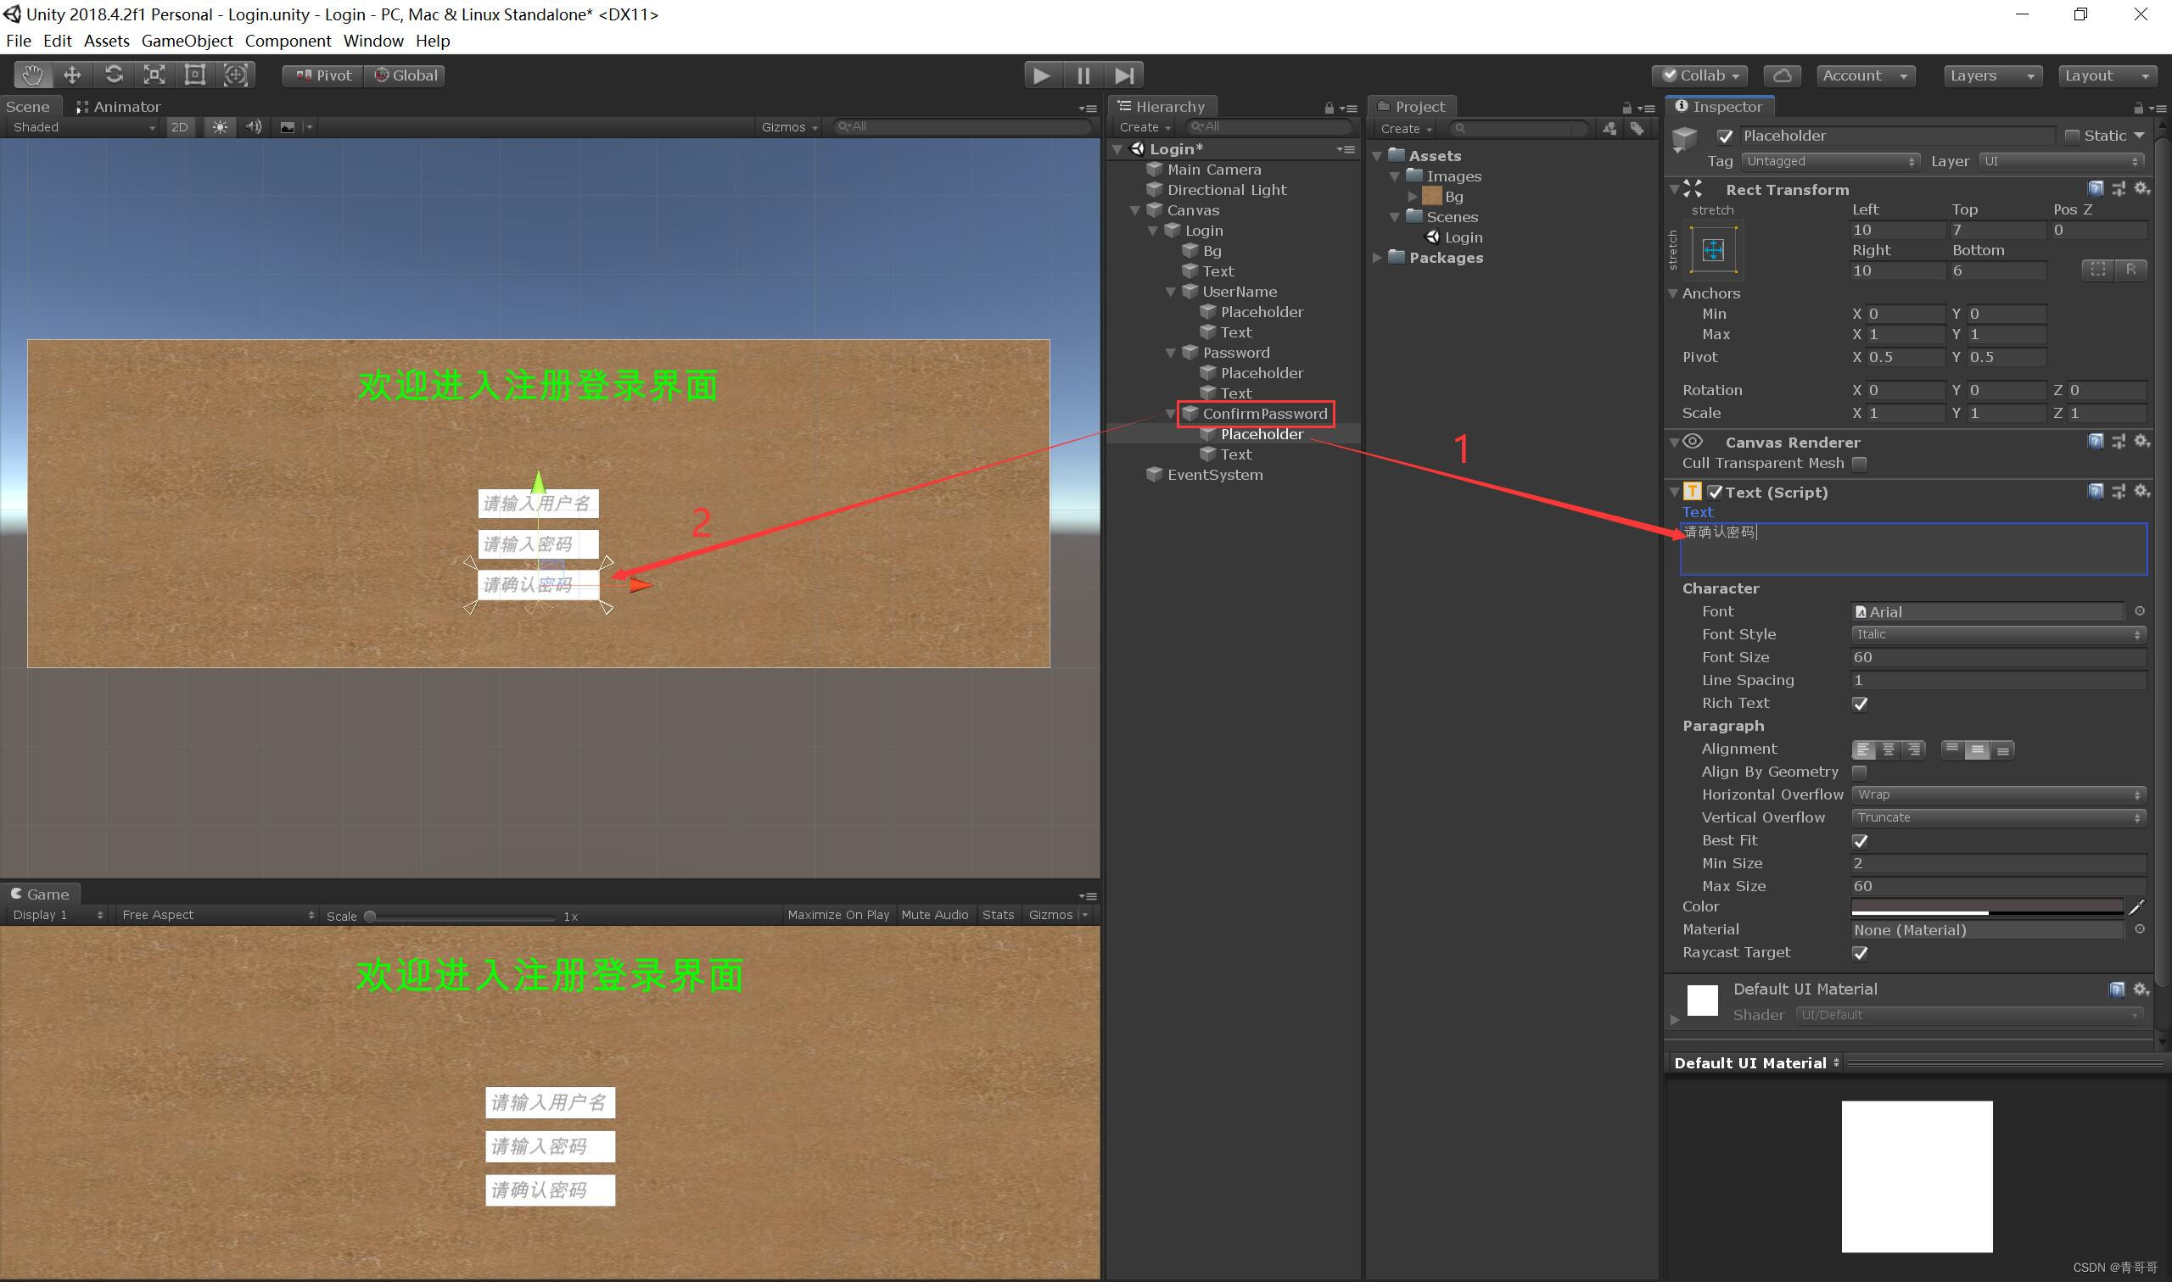Viewport: 2172px width, 1282px height.
Task: Toggle Rect Transform stretch icon
Action: (x=1712, y=248)
